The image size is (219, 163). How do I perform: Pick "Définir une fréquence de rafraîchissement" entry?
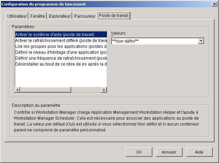(60, 58)
